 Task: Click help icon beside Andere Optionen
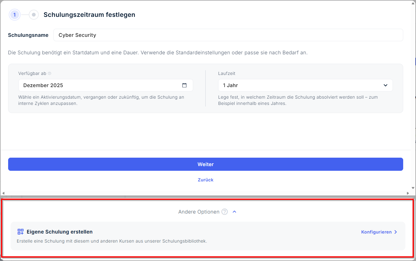coord(224,212)
